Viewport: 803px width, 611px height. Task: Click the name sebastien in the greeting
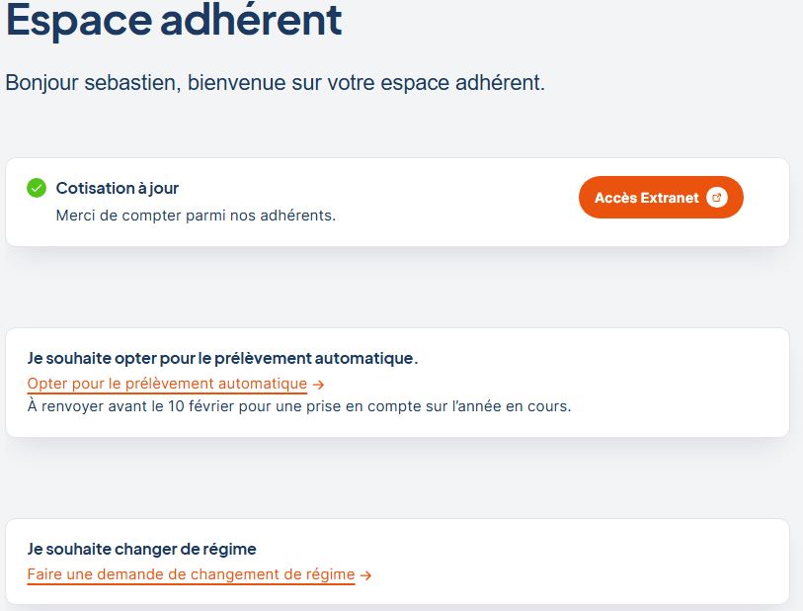pos(132,83)
